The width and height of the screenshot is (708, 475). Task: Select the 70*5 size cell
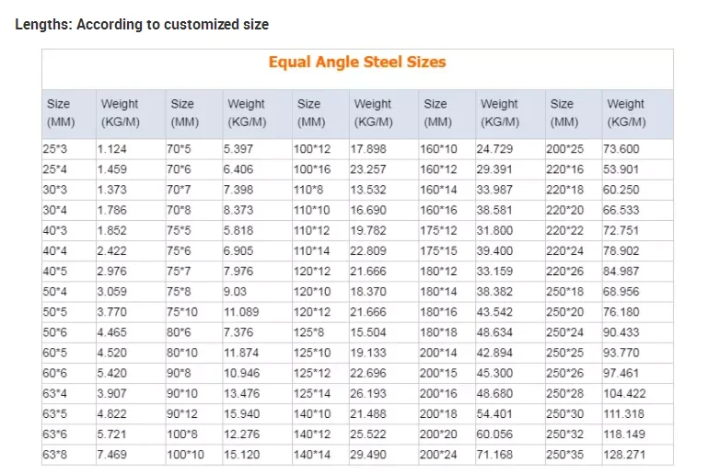click(x=180, y=149)
